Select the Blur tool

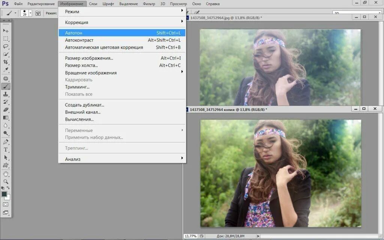click(x=6, y=126)
